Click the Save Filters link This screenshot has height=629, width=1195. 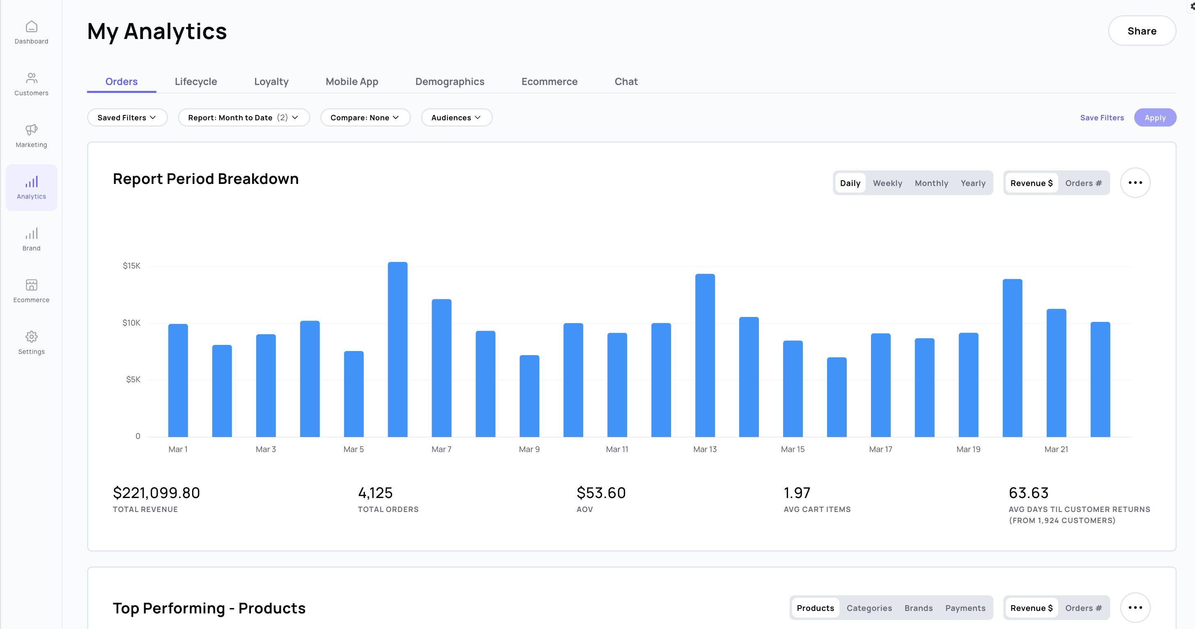point(1102,118)
